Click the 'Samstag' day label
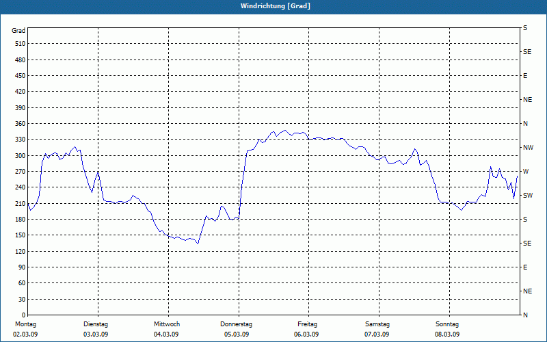547x342 pixels. click(x=377, y=324)
